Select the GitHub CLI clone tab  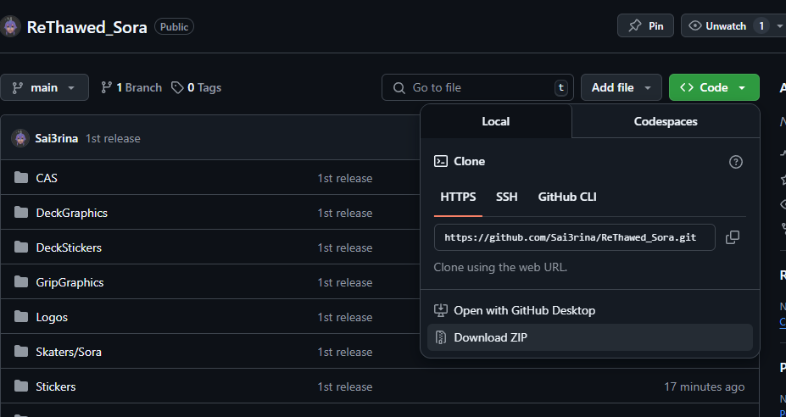(x=567, y=197)
